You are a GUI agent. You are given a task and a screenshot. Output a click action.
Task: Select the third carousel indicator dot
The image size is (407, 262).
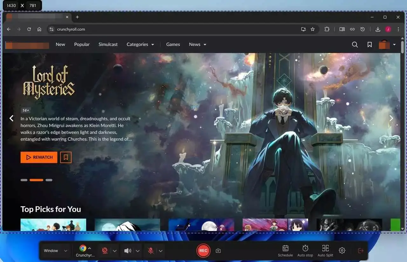click(49, 180)
